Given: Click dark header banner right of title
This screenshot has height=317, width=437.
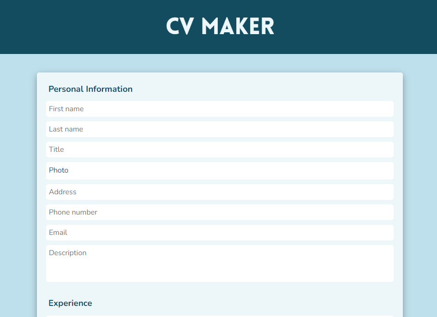Looking at the screenshot, I should (355, 27).
